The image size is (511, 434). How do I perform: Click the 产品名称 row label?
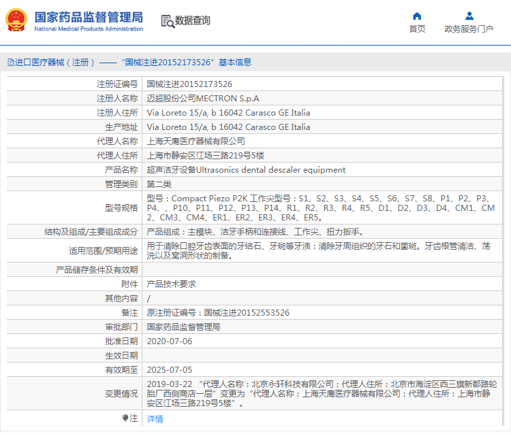pyautogui.click(x=121, y=170)
